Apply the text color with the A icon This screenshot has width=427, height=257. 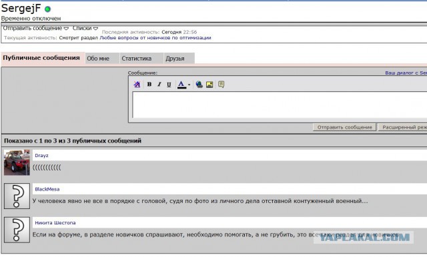(x=181, y=85)
